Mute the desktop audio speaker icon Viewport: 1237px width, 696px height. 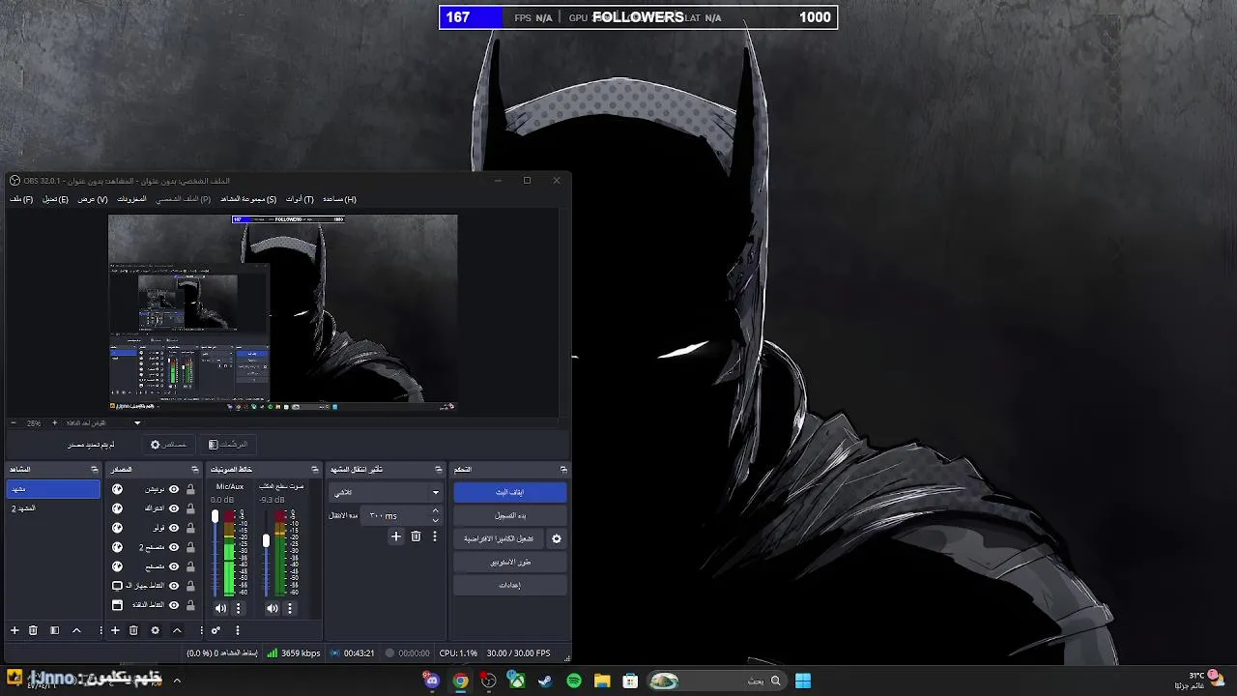click(273, 608)
